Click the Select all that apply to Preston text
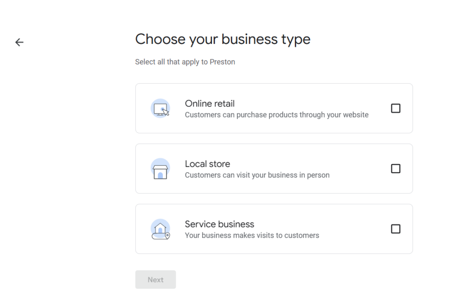Screen dimensions: 463x306 click(185, 61)
